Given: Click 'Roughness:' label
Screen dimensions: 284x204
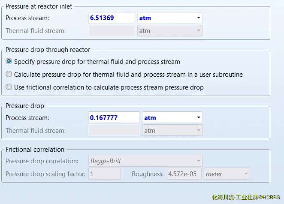Looking at the screenshot, I should (x=148, y=174).
